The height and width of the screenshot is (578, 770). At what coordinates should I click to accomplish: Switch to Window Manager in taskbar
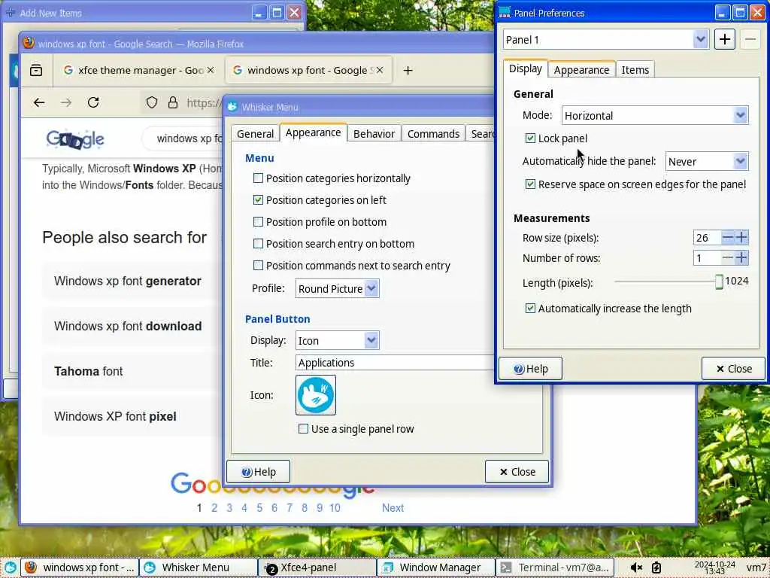click(436, 567)
